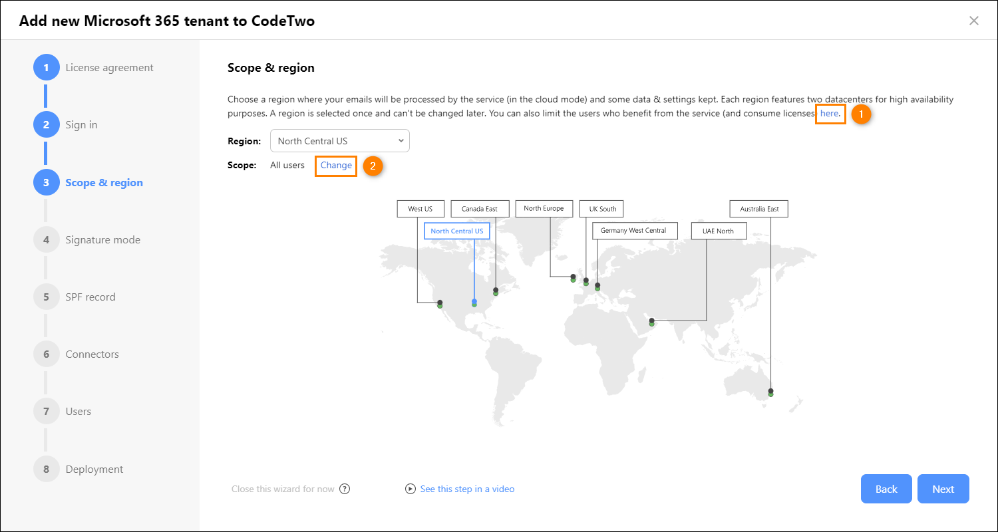Click the Germany West Central datacenter marker
This screenshot has height=532, width=998.
(x=597, y=287)
